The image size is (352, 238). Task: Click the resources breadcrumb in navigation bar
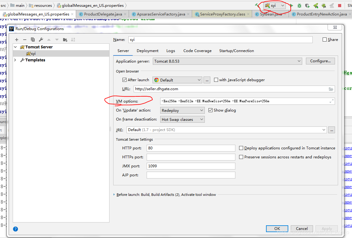pyautogui.click(x=41, y=5)
